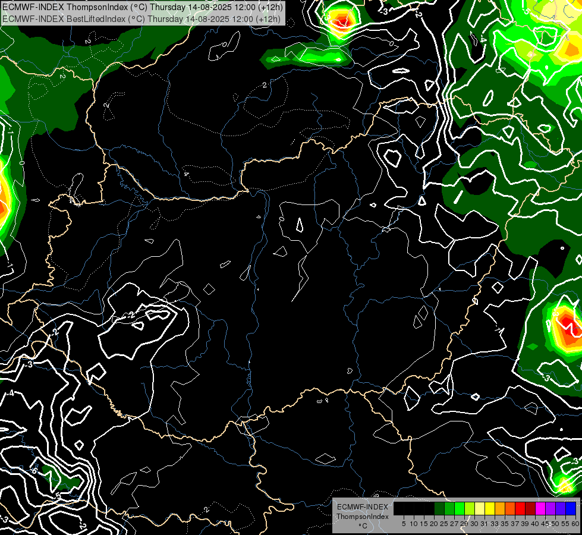Click the orange-red 35-37 legend swatch
Image resolution: width=582 pixels, height=535 pixels.
tap(510, 508)
